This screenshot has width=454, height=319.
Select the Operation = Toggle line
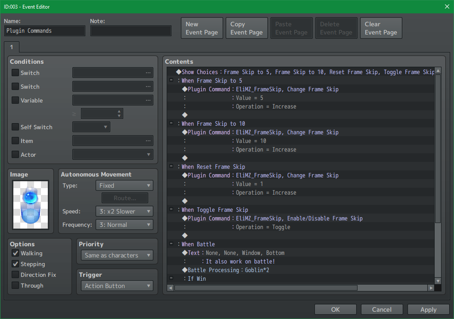tap(301, 227)
